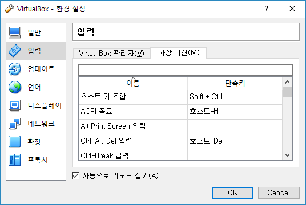Confirm settings with OK button
This screenshot has height=205, width=306.
coord(232,192)
